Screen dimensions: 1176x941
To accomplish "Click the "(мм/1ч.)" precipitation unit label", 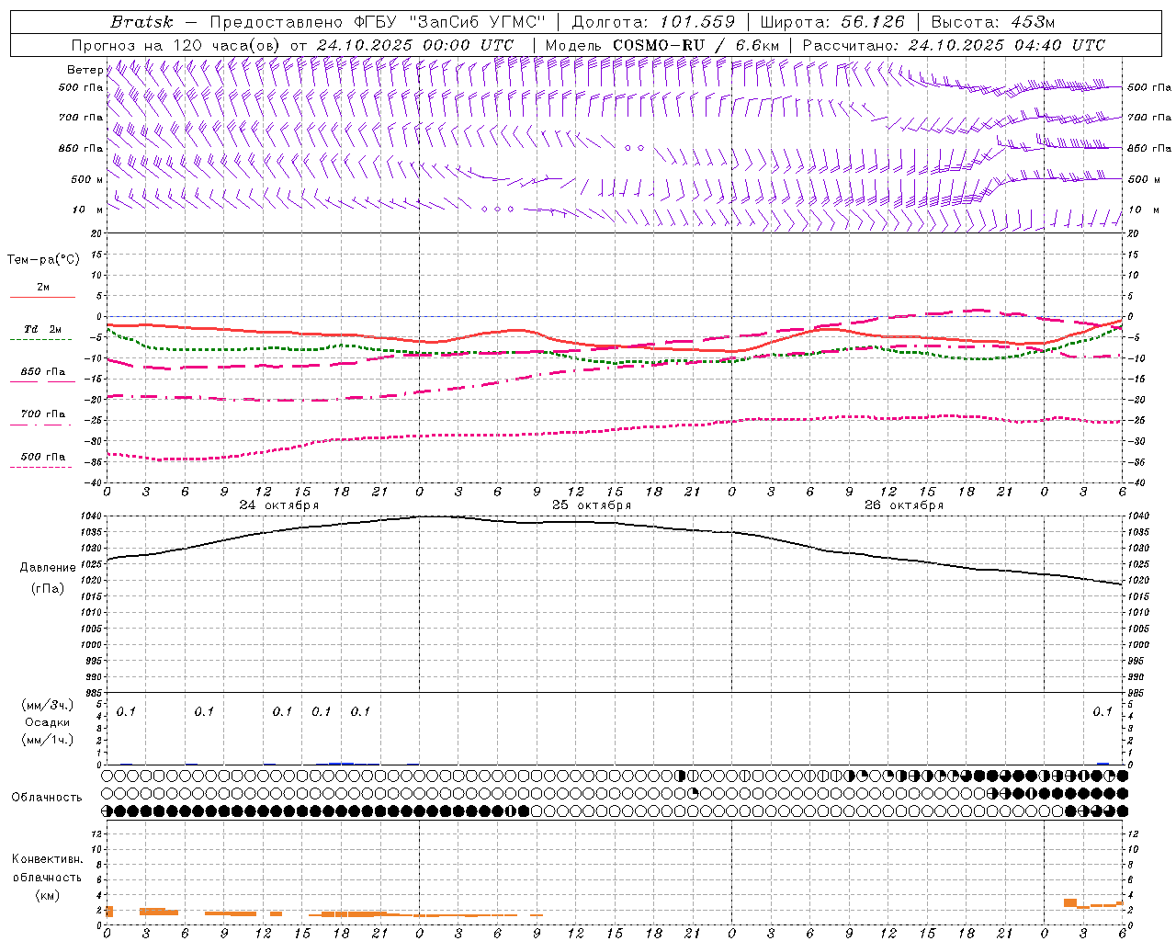I will point(48,740).
